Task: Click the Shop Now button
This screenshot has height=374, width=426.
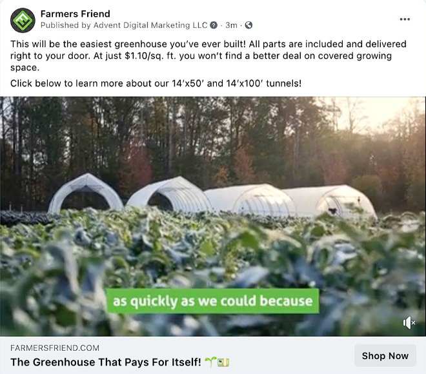Action: (385, 355)
